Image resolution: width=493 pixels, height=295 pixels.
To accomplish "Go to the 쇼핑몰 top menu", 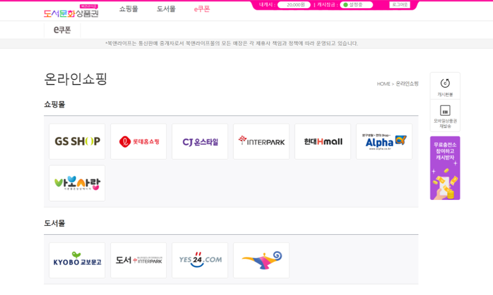I will [x=128, y=9].
